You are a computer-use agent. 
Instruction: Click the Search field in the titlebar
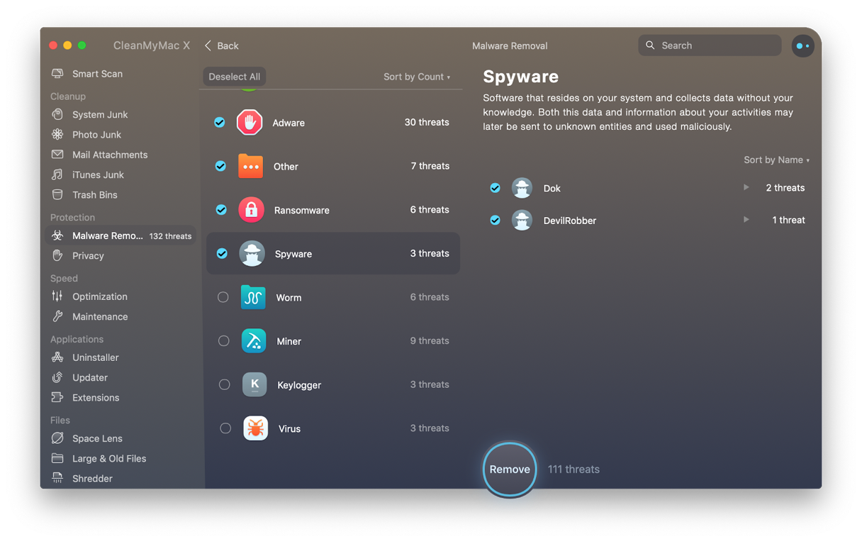click(x=708, y=45)
